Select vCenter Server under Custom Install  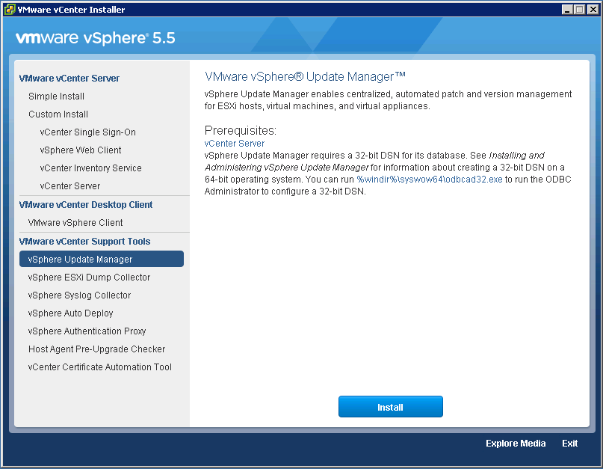pos(70,186)
